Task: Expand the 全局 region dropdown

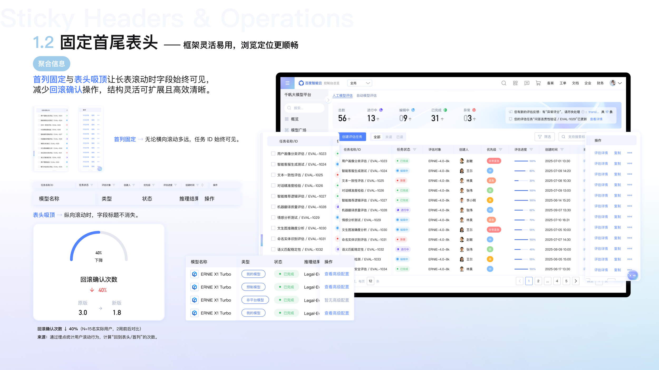Action: pyautogui.click(x=360, y=83)
